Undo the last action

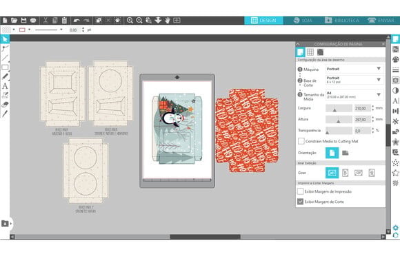click(x=77, y=20)
